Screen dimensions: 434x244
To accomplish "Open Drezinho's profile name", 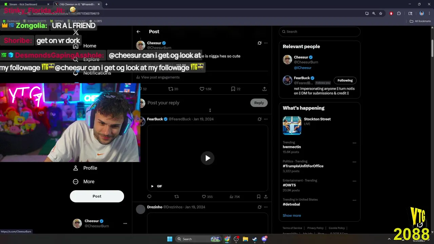I will click(155, 207).
